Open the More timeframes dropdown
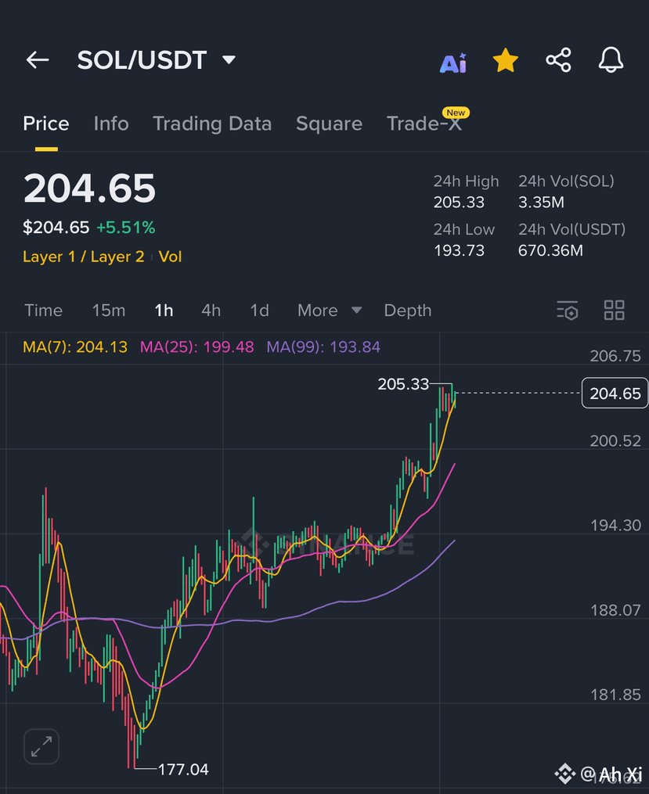 tap(330, 310)
